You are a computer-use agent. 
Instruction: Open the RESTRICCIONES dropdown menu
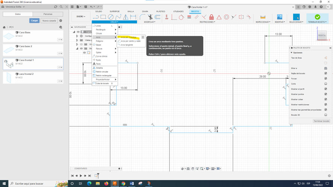click(x=207, y=22)
